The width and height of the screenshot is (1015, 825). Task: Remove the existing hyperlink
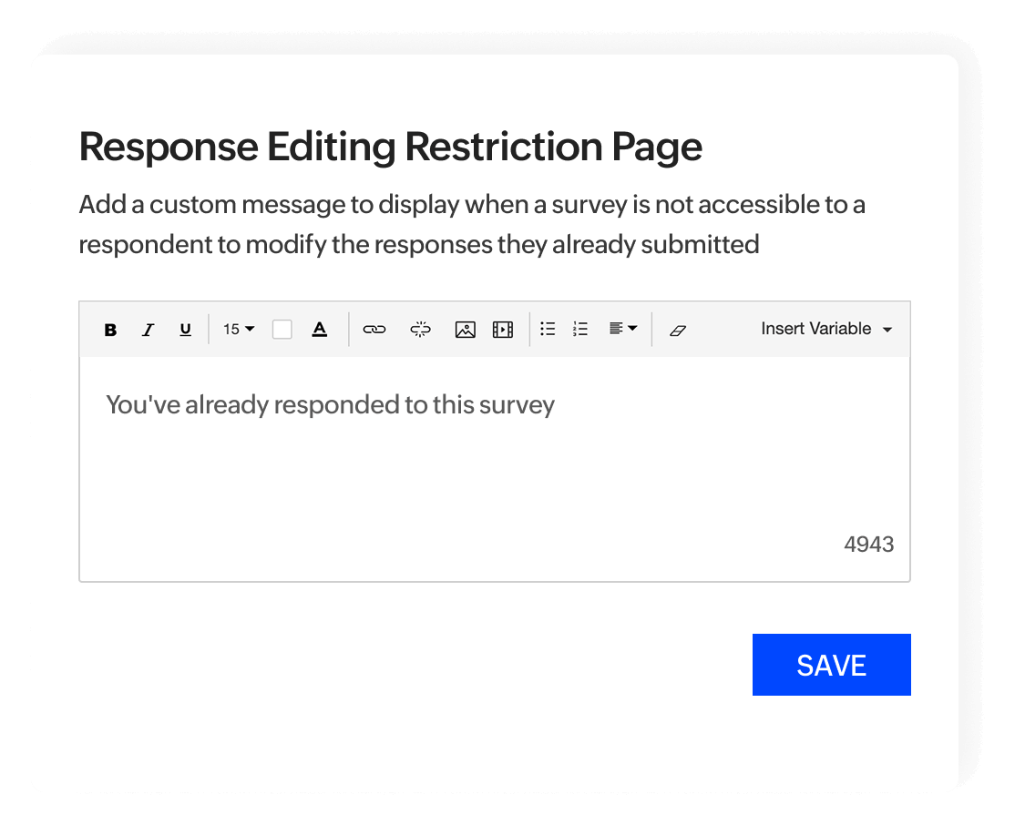point(419,329)
